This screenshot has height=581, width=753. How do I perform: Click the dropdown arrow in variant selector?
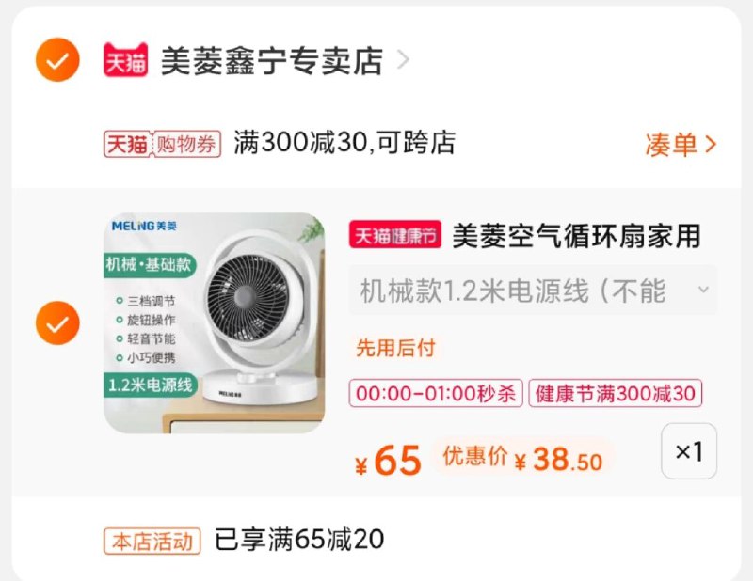pyautogui.click(x=703, y=290)
